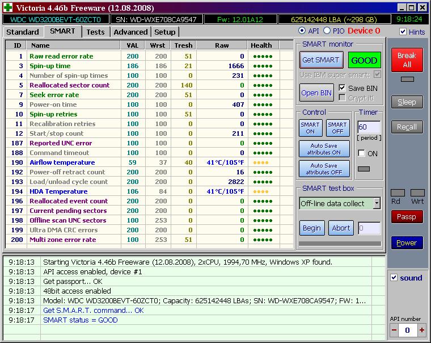Click the Timer period field showing 60
Image resolution: width=431 pixels, height=343 pixels.
369,127
